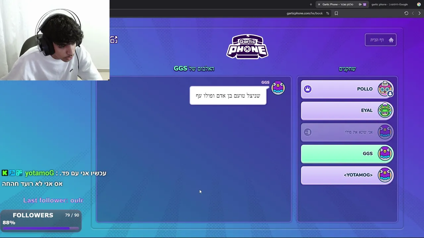The height and width of the screenshot is (238, 424).
Task: Click the Google favicon on the search tab
Action: (419, 4)
